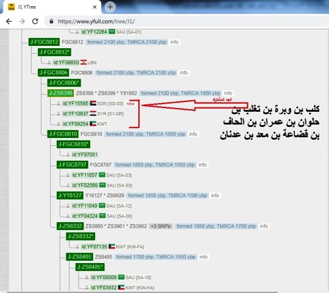
Task: Close the J1 YTree tab
Action: [x=94, y=7]
